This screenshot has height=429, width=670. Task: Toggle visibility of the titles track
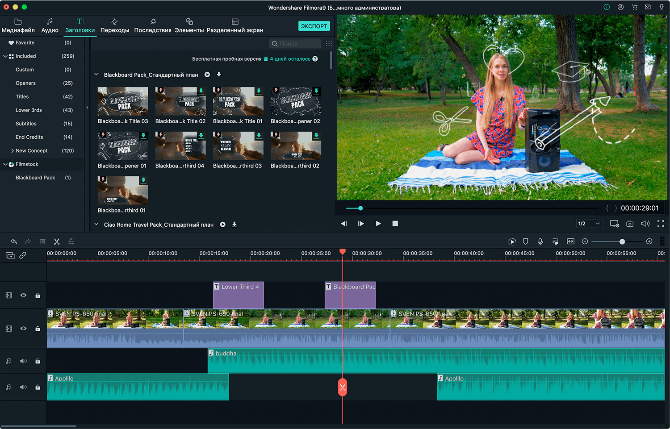tap(23, 295)
